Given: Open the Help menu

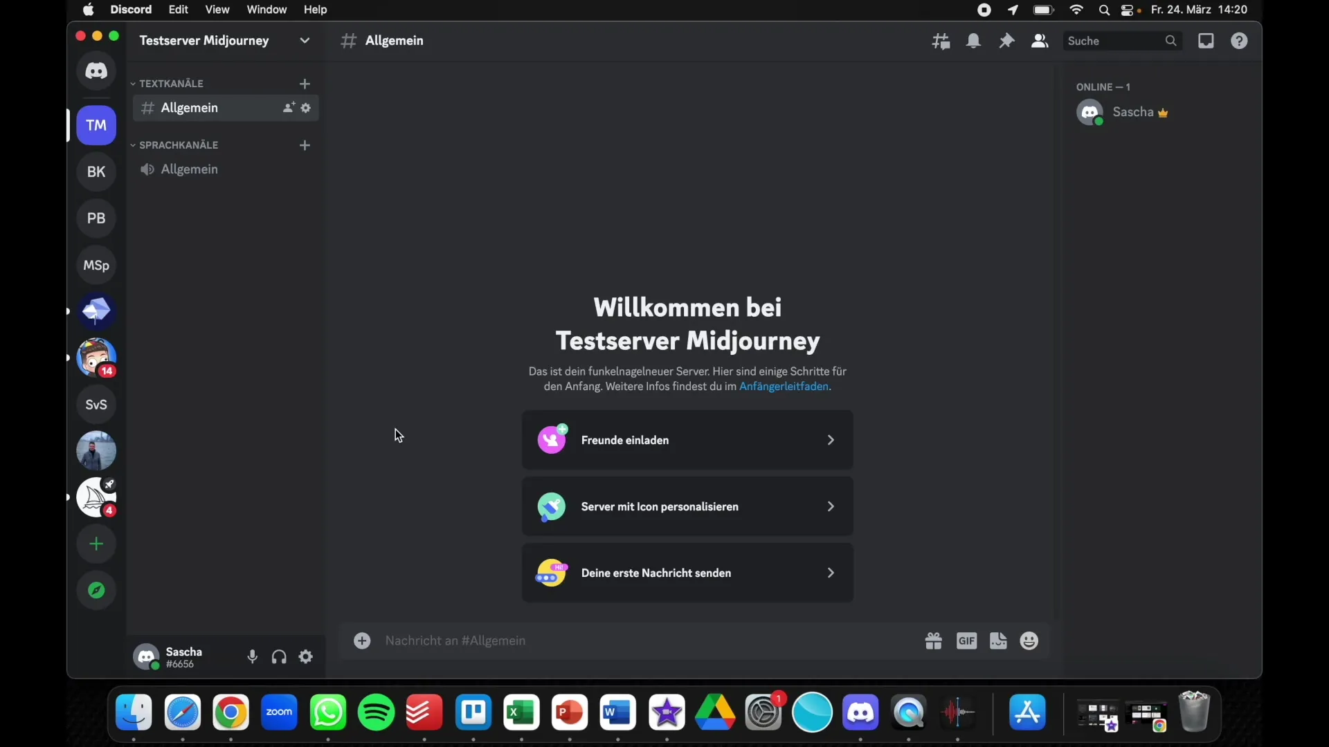Looking at the screenshot, I should 316,10.
